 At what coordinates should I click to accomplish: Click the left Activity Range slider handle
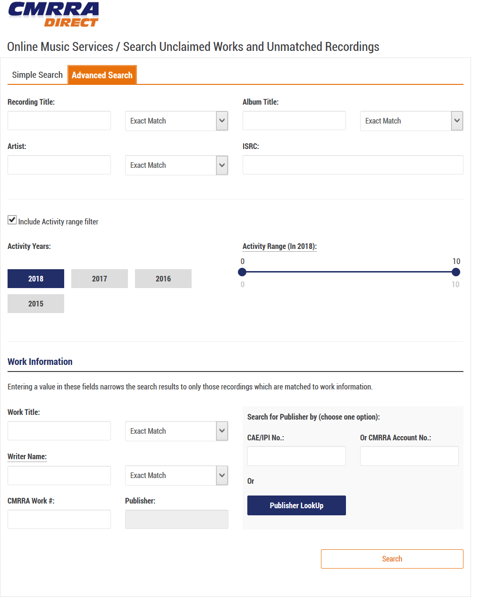click(x=242, y=272)
